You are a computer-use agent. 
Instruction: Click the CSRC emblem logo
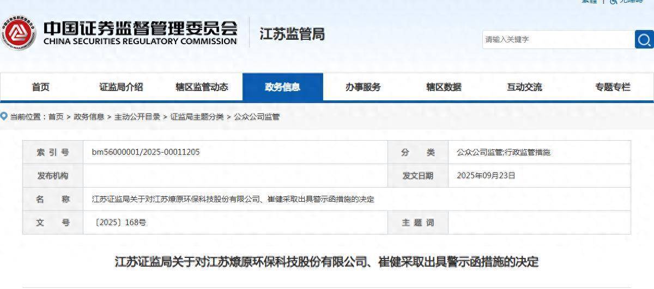(18, 33)
